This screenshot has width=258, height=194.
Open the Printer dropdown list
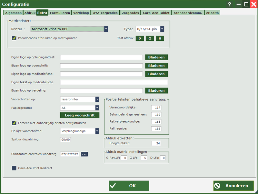tap(106, 29)
